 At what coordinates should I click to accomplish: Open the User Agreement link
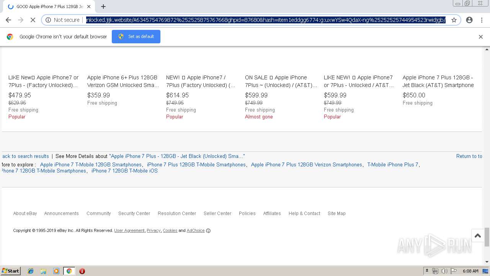(129, 230)
